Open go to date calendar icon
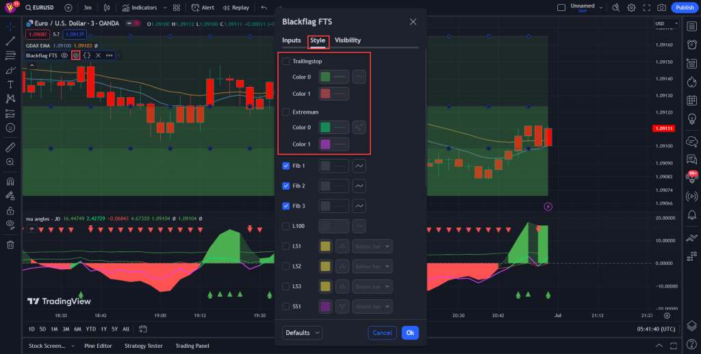 (142, 329)
